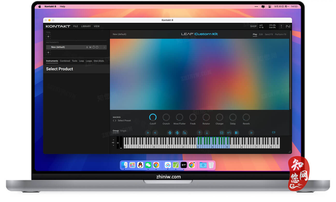Open the Perform FX tab
Viewport: 336px width, 202px height.
pyautogui.click(x=281, y=34)
